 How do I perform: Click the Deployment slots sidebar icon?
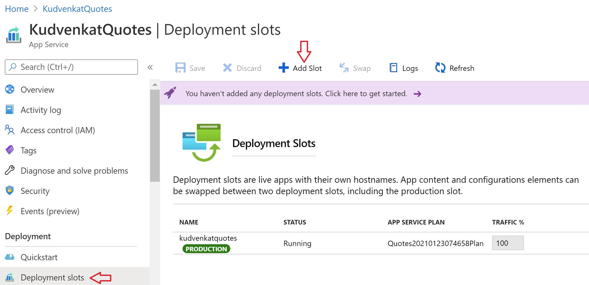[10, 277]
